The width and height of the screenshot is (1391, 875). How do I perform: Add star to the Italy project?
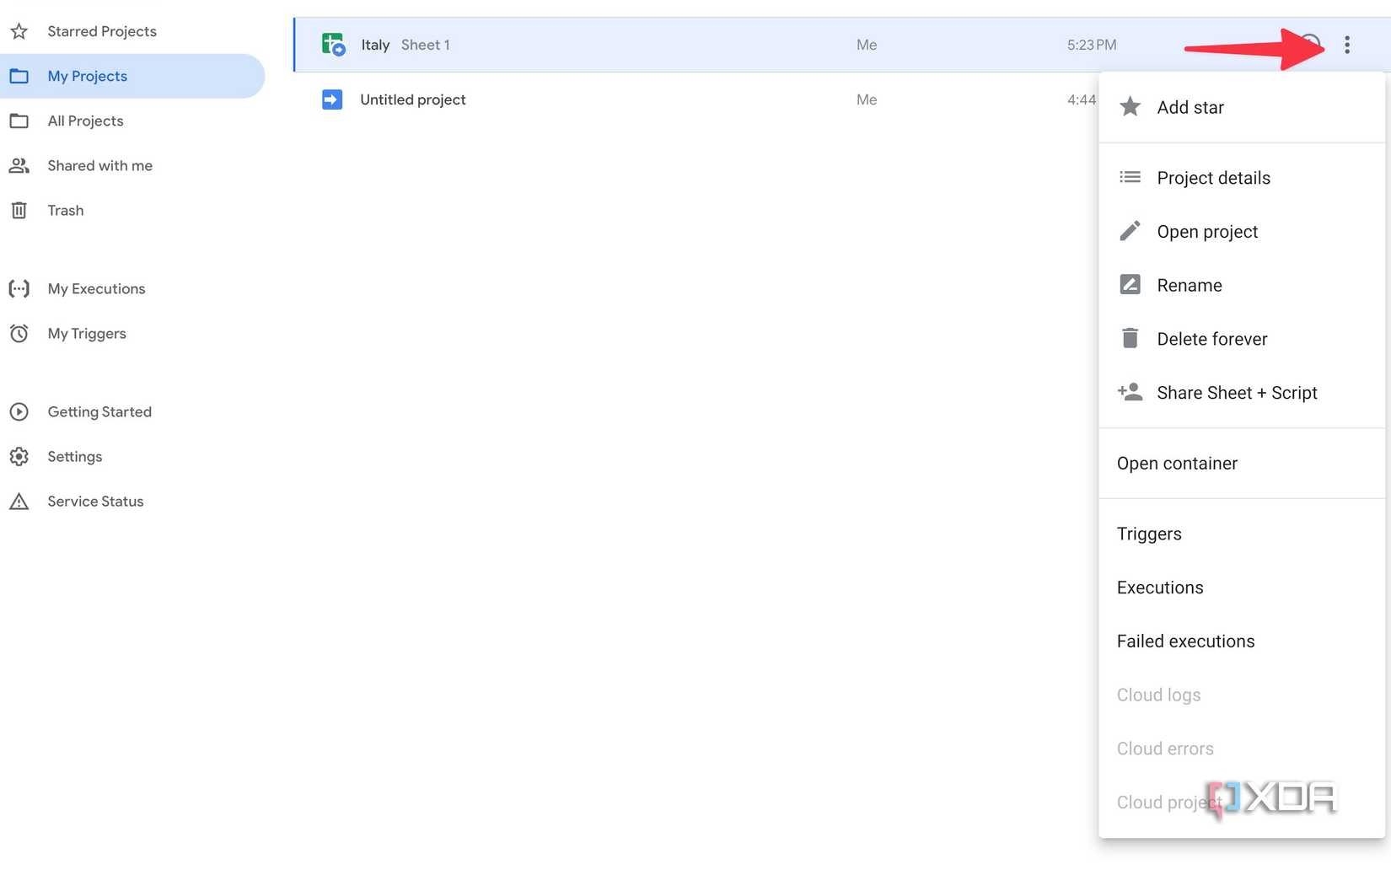pyautogui.click(x=1190, y=107)
